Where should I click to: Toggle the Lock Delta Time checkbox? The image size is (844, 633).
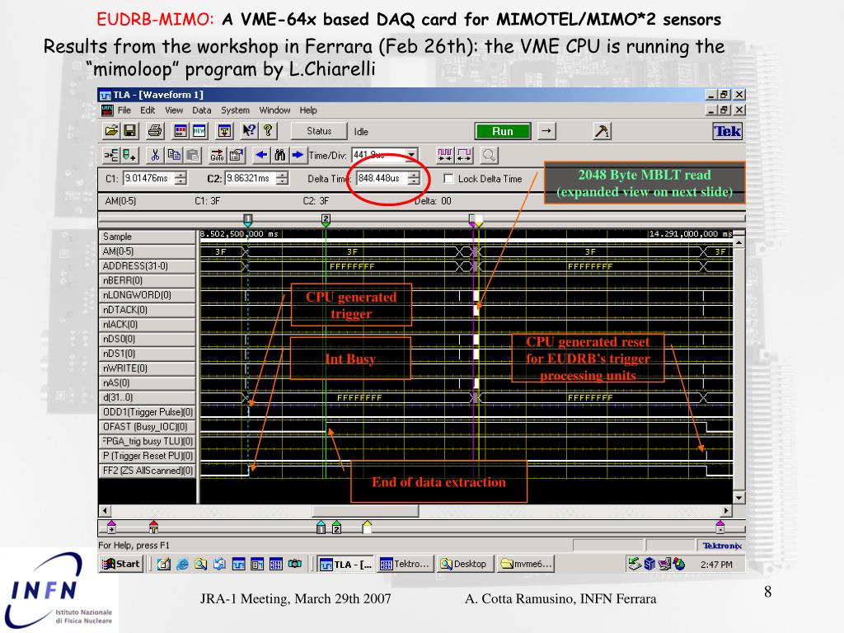[x=448, y=178]
